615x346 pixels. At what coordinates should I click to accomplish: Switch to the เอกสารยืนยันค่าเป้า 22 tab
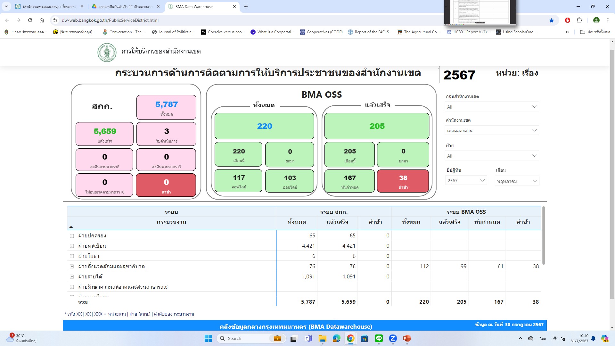coord(125,6)
